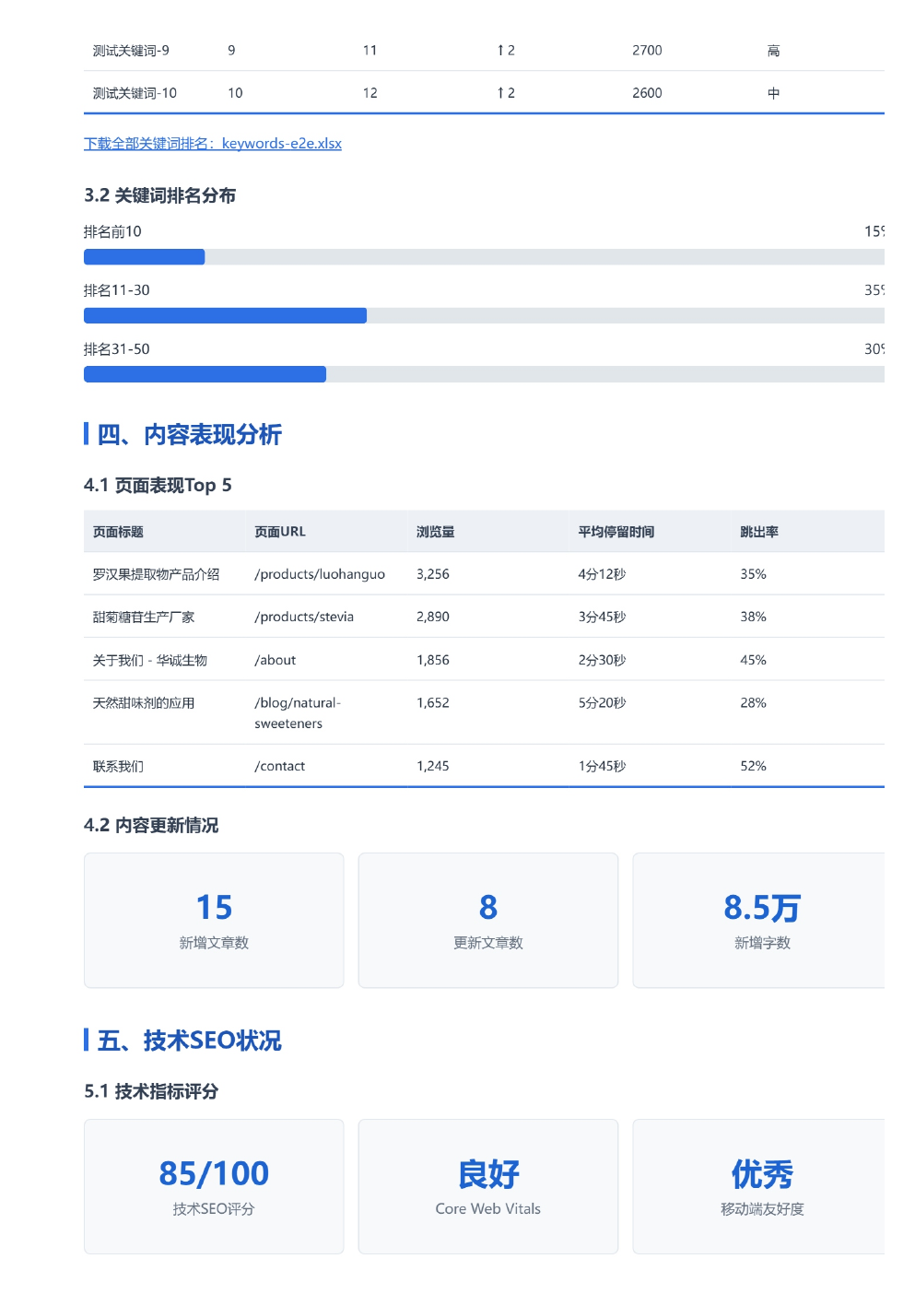The image size is (915, 1294).
Task: Click the /blog/natural-sweeteners URL cell
Action: click(x=298, y=712)
